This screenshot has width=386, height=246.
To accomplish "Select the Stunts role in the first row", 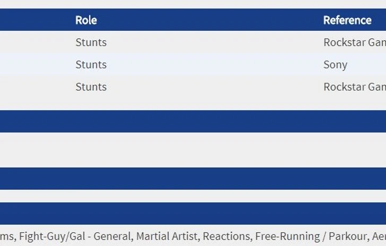I will [x=91, y=42].
